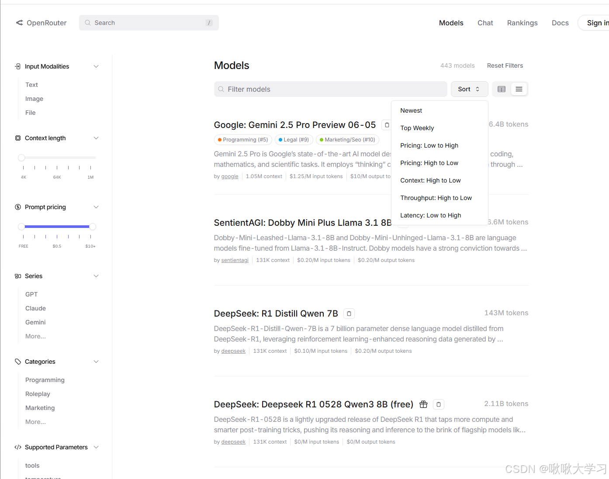609x479 pixels.
Task: Click the Filter models magnifier icon
Action: click(221, 89)
